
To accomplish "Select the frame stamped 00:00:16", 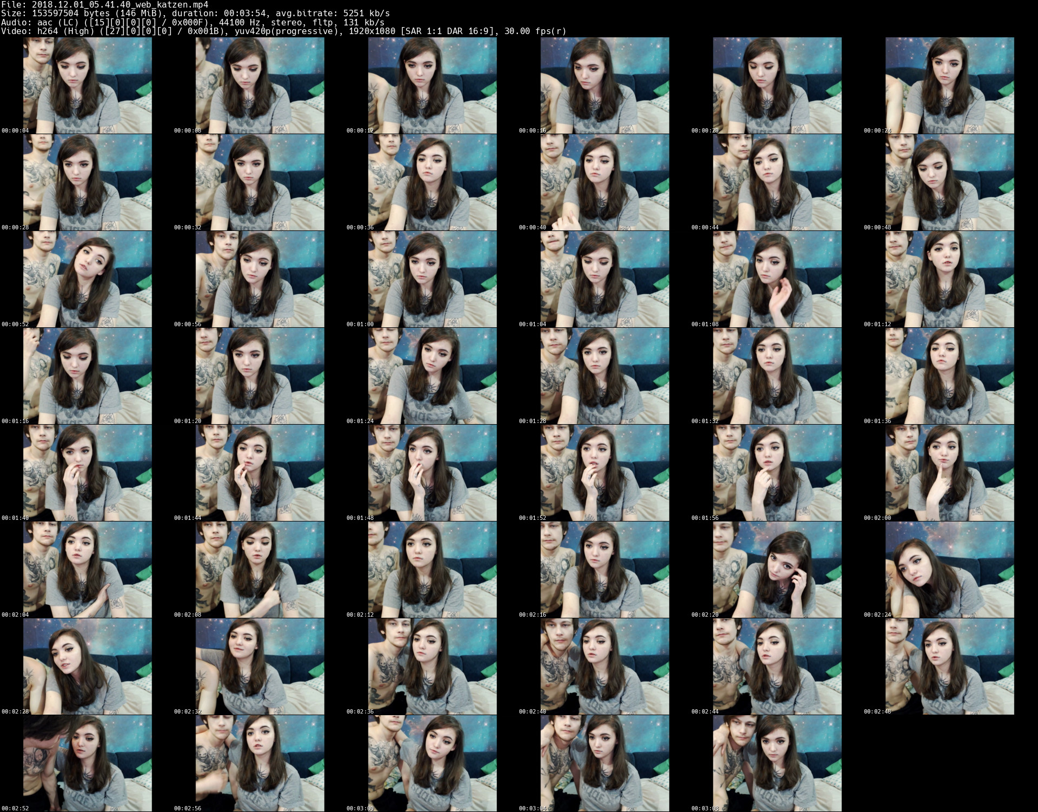I will click(604, 85).
